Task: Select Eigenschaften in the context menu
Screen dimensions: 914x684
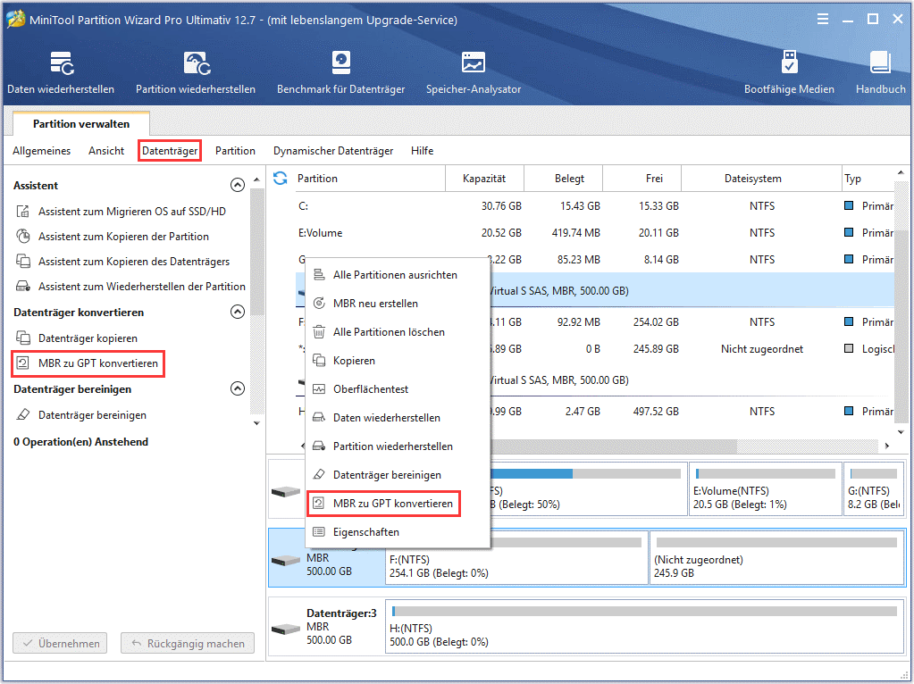Action: pos(366,532)
